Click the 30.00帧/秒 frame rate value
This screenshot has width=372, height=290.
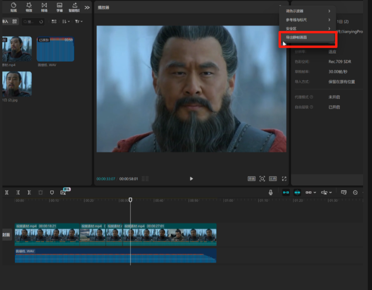point(338,72)
